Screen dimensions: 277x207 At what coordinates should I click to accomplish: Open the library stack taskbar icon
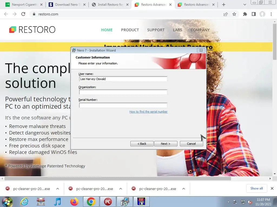pos(41,202)
